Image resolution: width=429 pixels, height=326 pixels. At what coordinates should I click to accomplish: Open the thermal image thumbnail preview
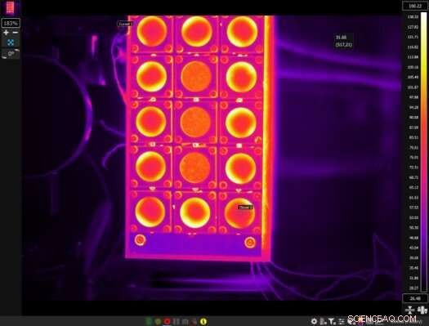pyautogui.click(x=10, y=7)
